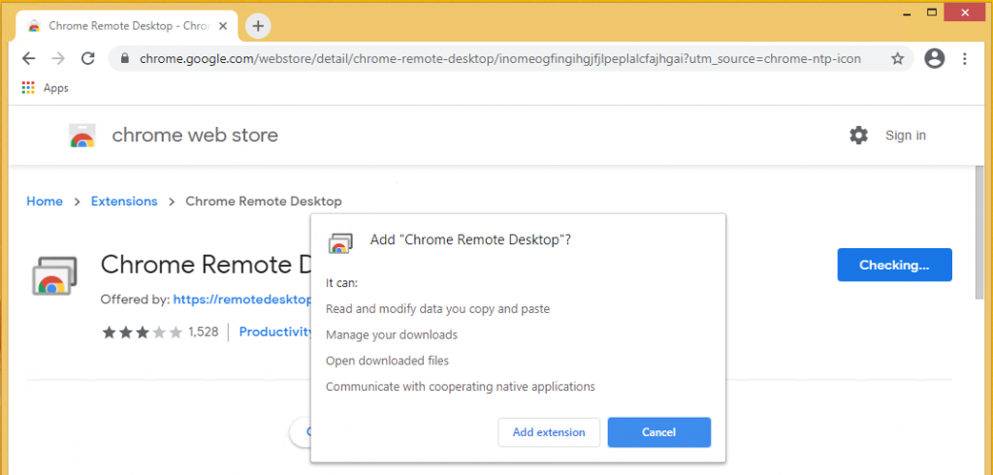Click the blue Checking... button
The image size is (993, 475).
point(894,265)
